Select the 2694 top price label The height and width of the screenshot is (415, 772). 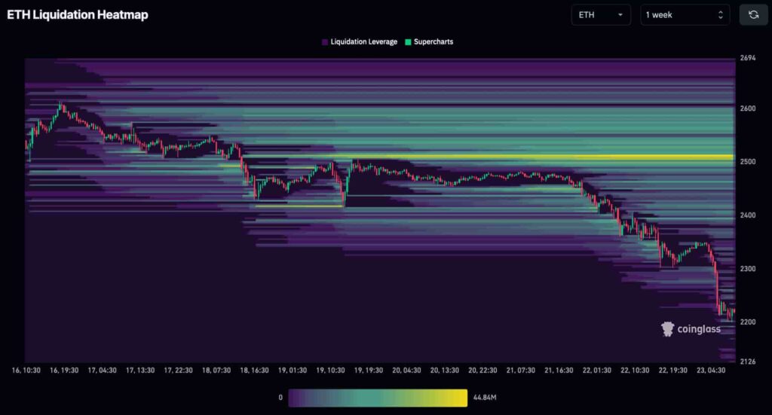pyautogui.click(x=747, y=58)
